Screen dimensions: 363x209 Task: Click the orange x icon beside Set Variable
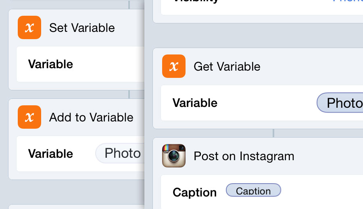[29, 27]
